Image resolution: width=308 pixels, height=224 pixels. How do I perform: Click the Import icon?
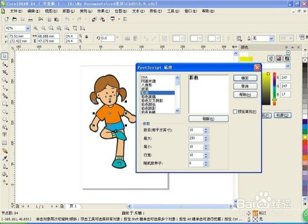94,19
